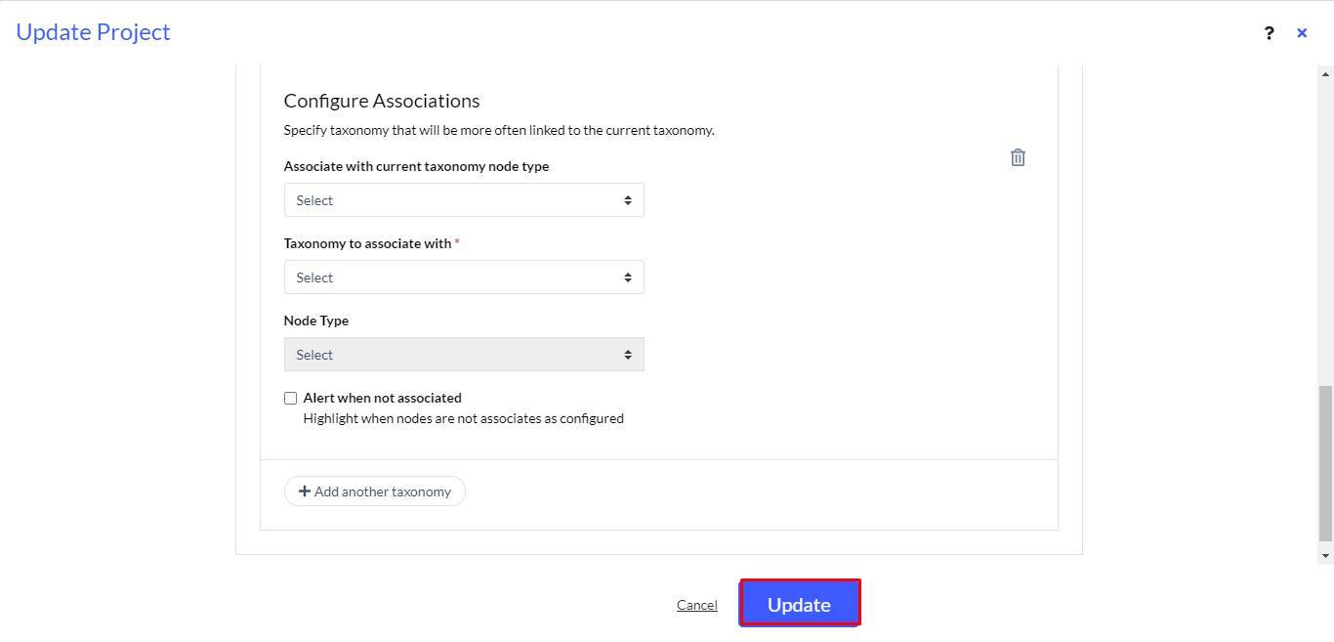
Task: Open Taxonomy to associate with dropdown
Action: 464,278
